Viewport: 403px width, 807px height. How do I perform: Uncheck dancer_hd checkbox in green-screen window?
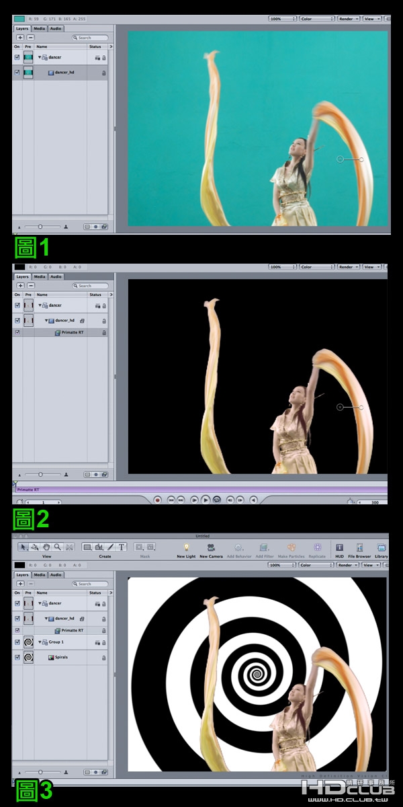point(17,73)
